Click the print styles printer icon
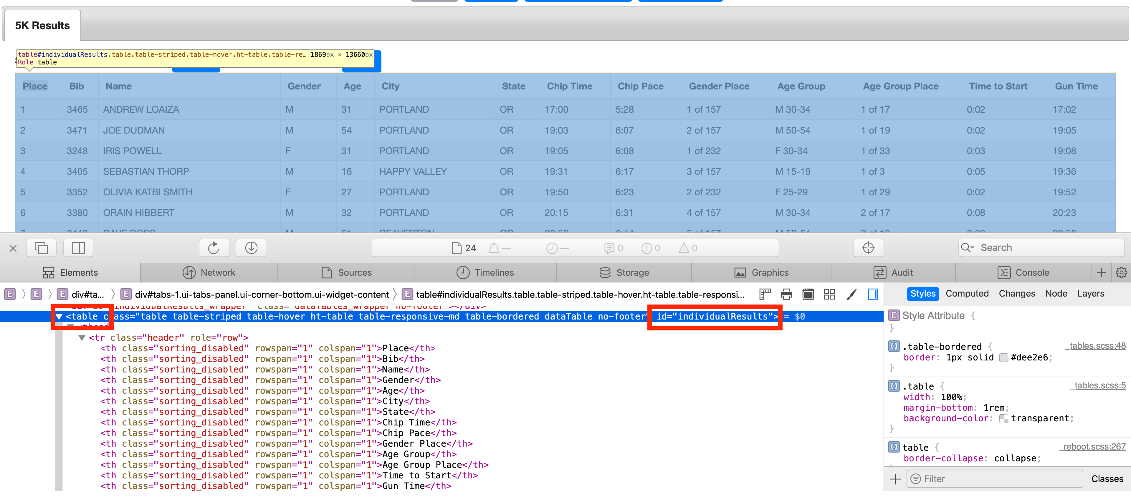1131x499 pixels. tap(786, 294)
